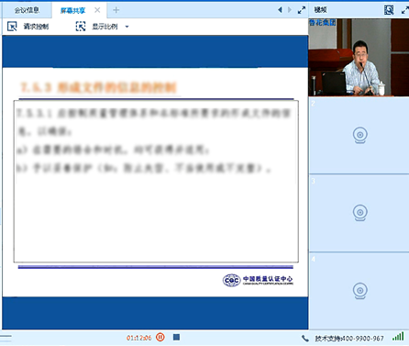
Task: Add a new tab with plus icon
Action: (x=116, y=10)
